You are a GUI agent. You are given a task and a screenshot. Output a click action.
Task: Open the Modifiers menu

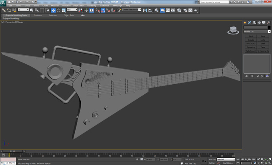point(55,6)
